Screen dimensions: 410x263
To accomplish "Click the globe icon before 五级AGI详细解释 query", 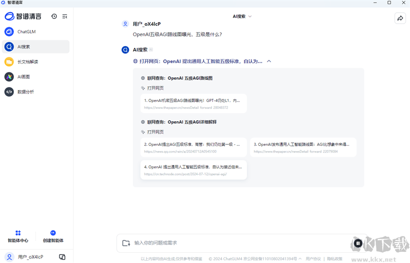I will pyautogui.click(x=143, y=122).
